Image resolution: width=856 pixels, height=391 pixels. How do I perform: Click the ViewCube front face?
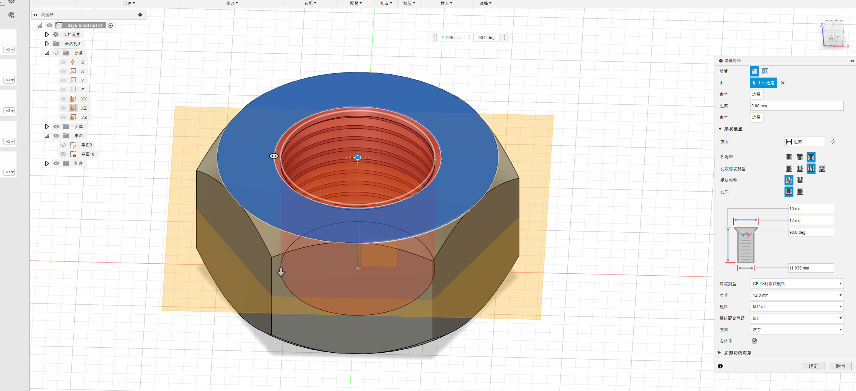click(833, 38)
